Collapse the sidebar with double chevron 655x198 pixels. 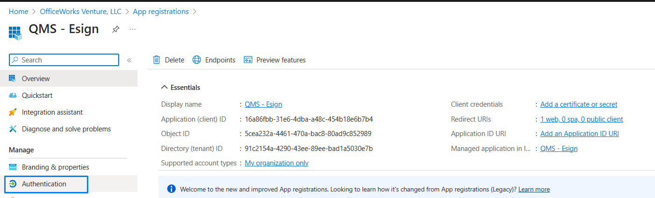point(129,60)
